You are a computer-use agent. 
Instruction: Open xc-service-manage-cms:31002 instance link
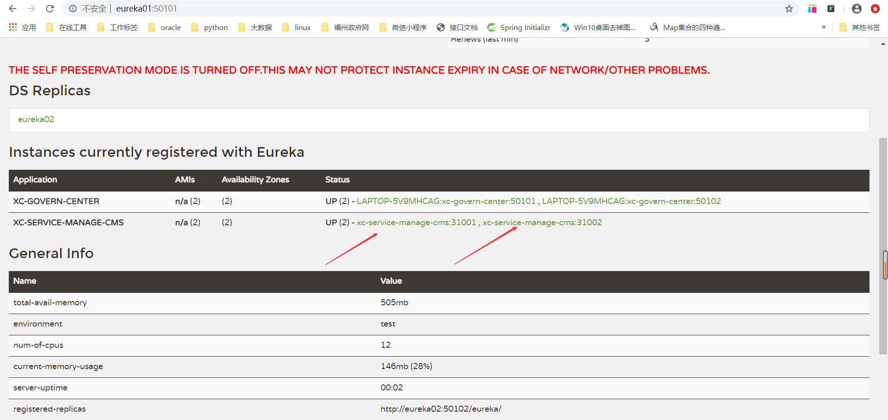click(x=543, y=222)
